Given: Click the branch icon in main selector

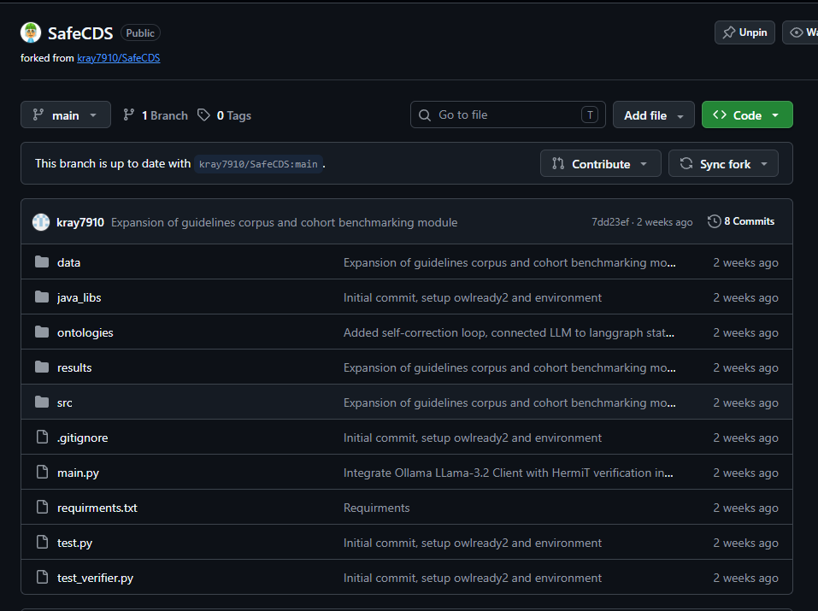Looking at the screenshot, I should click(x=38, y=115).
